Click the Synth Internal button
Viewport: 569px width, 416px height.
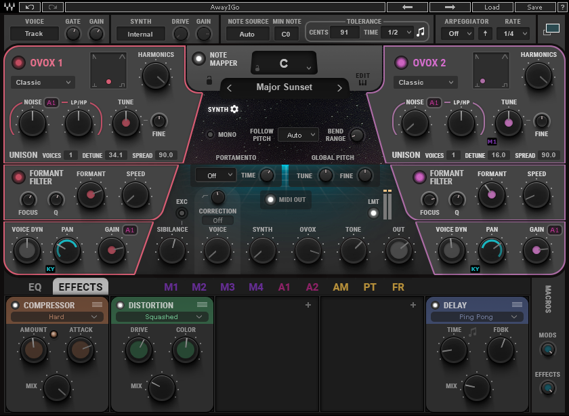140,34
